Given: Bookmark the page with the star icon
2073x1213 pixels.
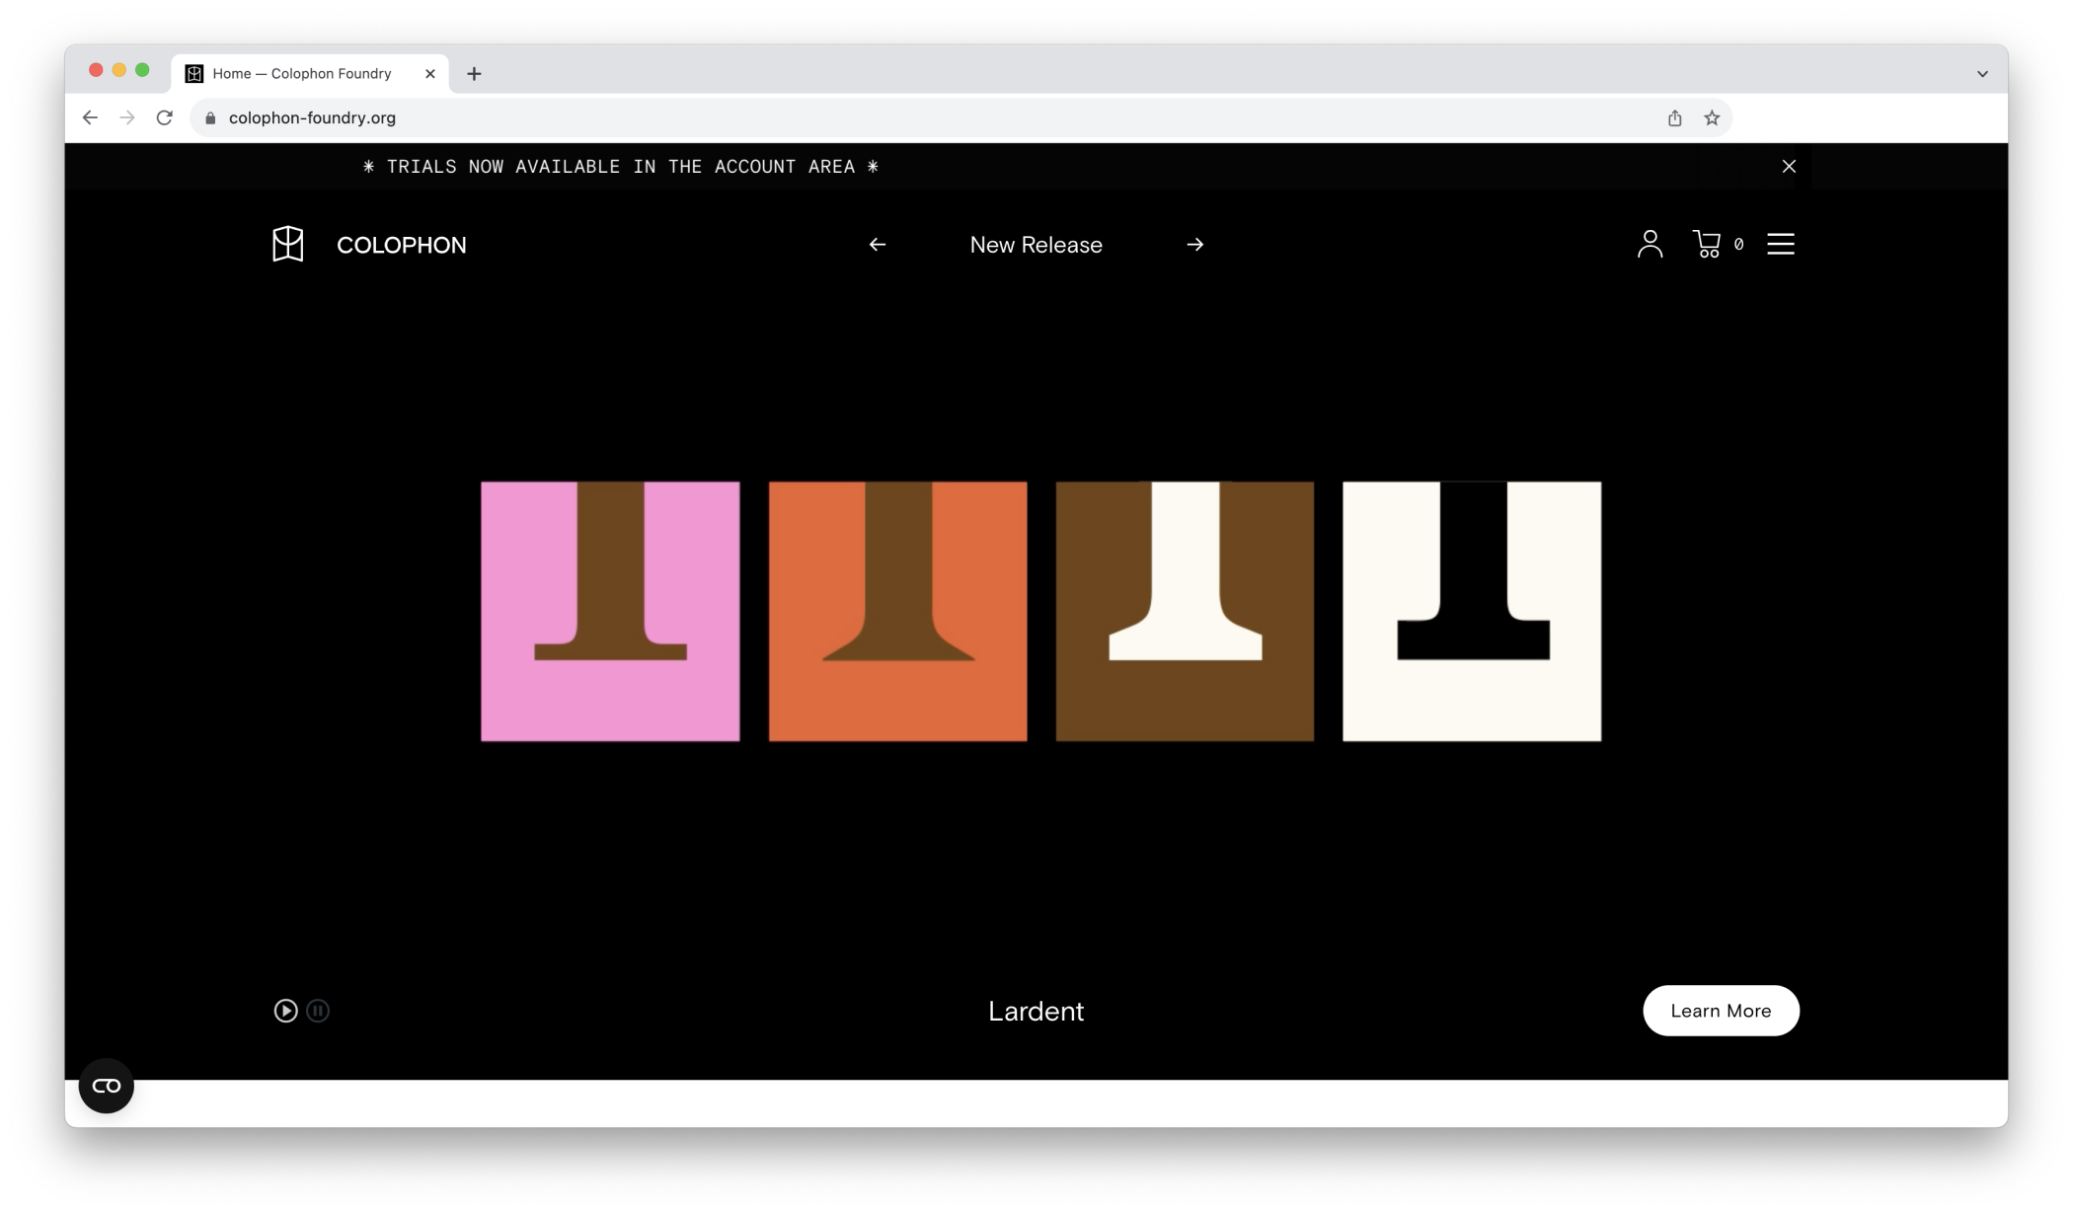Looking at the screenshot, I should (x=1711, y=117).
